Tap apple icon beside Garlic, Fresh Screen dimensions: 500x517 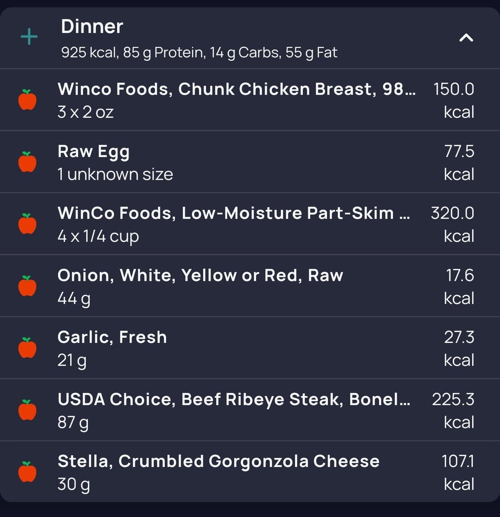(x=27, y=348)
